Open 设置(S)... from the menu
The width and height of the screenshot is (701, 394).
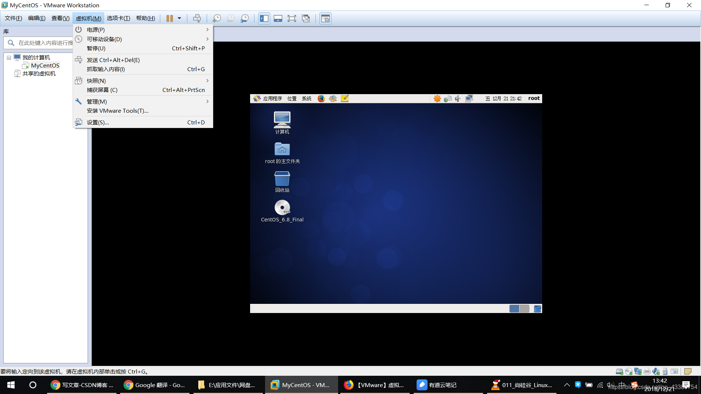pyautogui.click(x=143, y=122)
